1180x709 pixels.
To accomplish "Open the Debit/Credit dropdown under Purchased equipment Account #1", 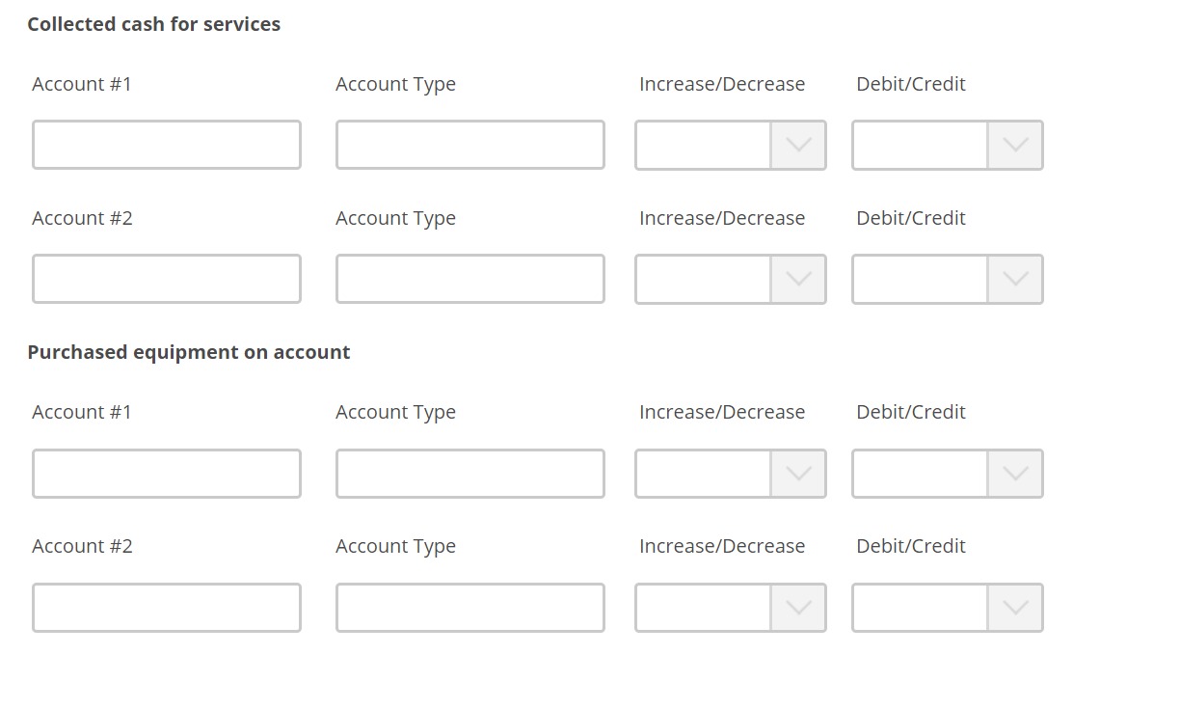I will [947, 473].
